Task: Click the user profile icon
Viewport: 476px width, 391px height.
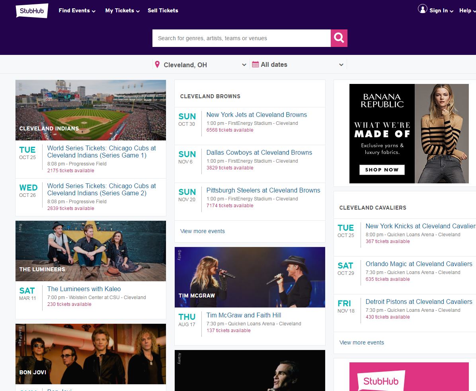Action: pos(422,9)
